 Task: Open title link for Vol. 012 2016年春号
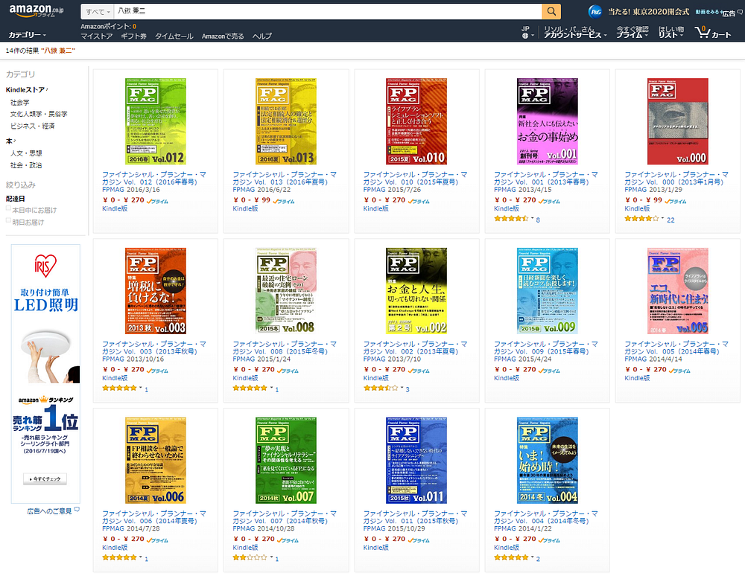click(154, 178)
